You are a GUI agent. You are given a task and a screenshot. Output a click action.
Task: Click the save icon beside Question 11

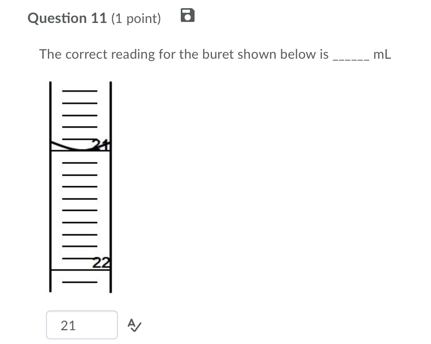[x=187, y=16]
